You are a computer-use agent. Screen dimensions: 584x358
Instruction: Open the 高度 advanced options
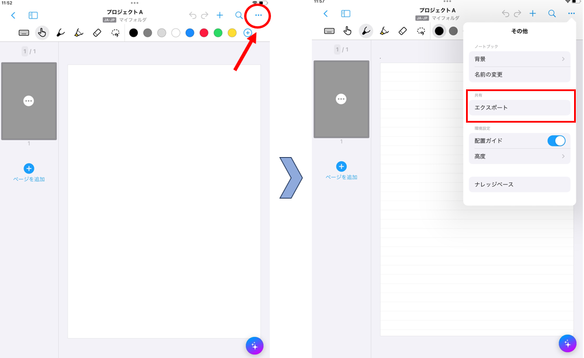pos(520,156)
